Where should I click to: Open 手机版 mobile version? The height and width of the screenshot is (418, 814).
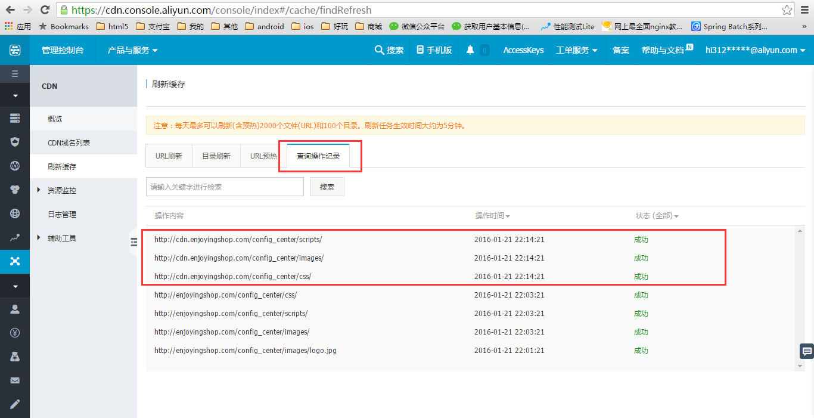point(434,50)
